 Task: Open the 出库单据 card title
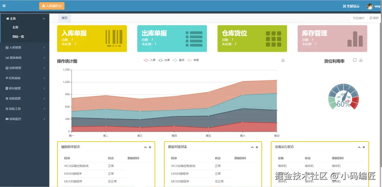pyautogui.click(x=154, y=33)
